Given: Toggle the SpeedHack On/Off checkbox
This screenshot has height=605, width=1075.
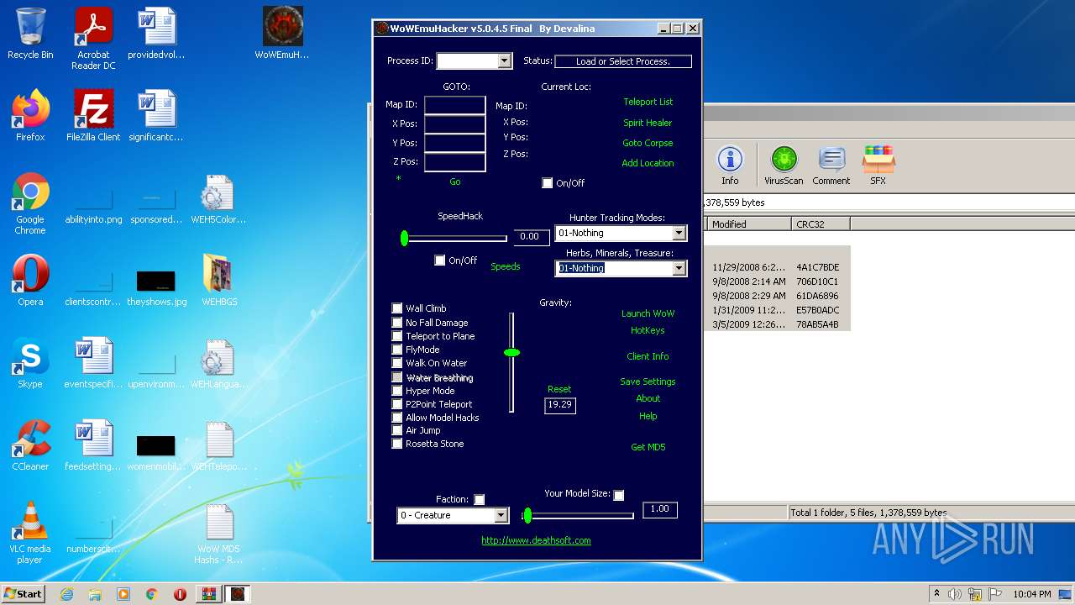Looking at the screenshot, I should [439, 260].
